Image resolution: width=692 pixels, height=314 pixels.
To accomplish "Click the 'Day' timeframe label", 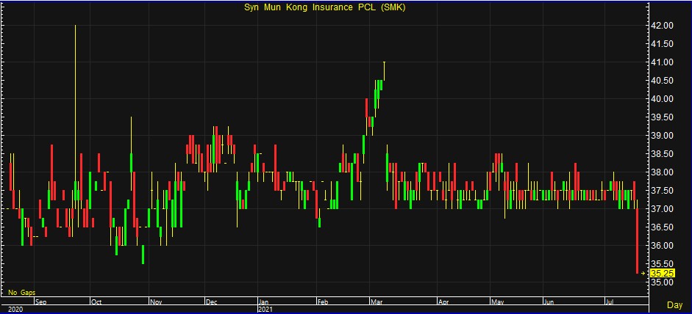I will point(674,304).
